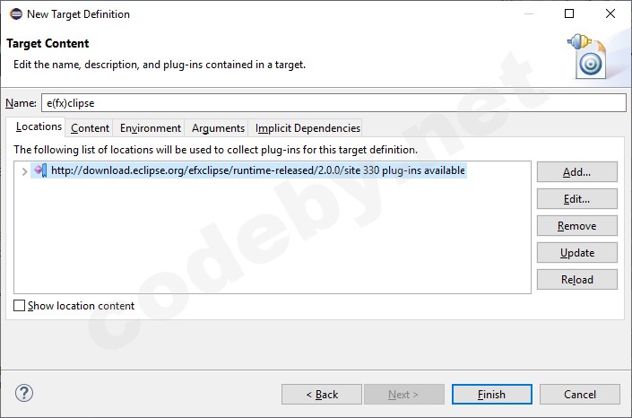The height and width of the screenshot is (418, 632).
Task: Click the Name input field
Action: pos(332,103)
